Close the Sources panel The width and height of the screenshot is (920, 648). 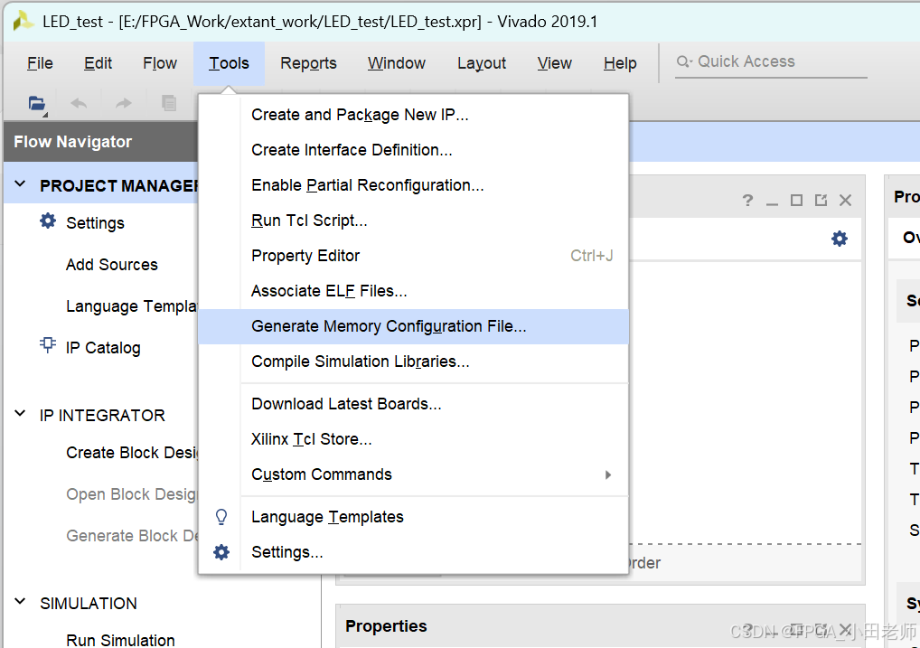pyautogui.click(x=846, y=200)
